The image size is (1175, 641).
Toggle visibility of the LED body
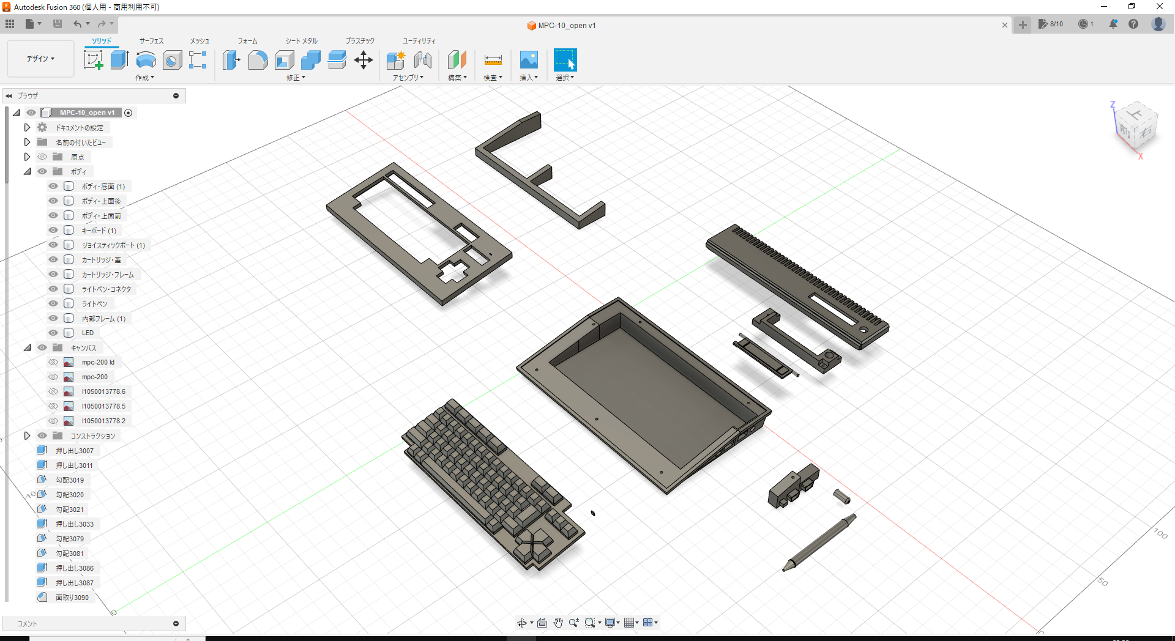(53, 332)
